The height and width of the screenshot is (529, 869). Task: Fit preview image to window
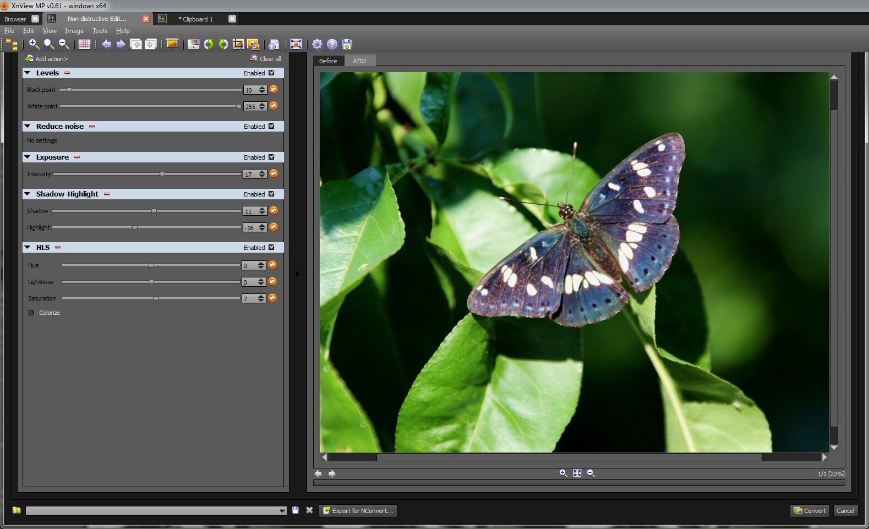coord(577,473)
